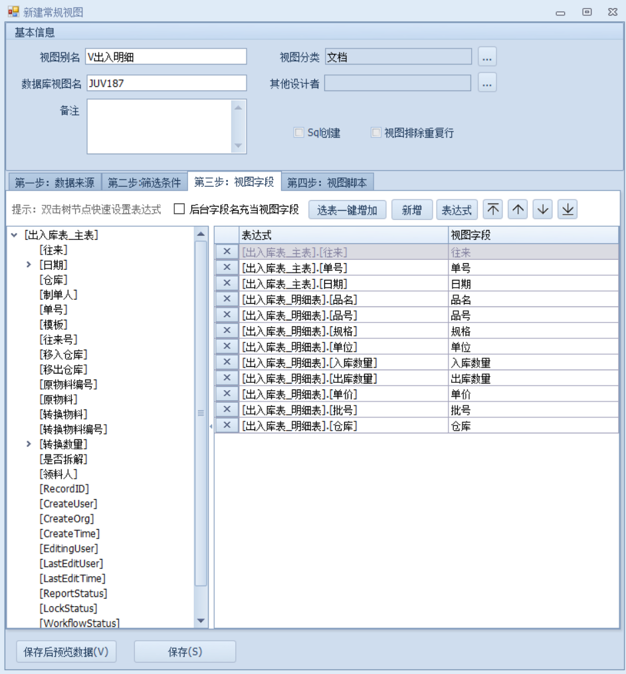Screen dimensions: 626x674
Task: Click the field tree vertical scrollbar
Action: pos(201,412)
